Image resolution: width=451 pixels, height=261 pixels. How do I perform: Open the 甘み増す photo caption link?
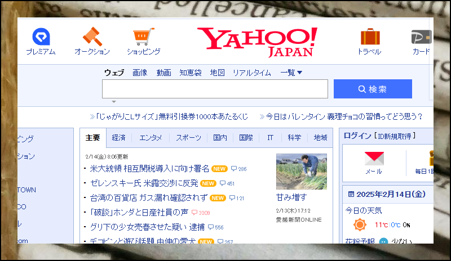(291, 197)
